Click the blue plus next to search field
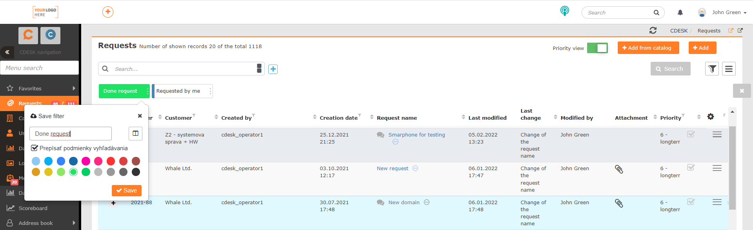 point(273,69)
